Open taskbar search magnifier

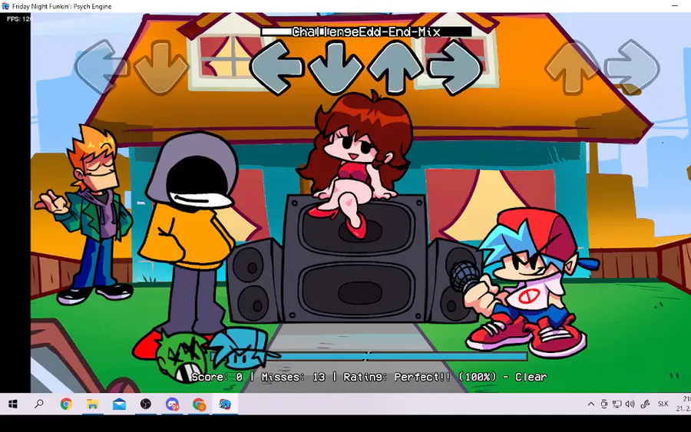coord(39,404)
